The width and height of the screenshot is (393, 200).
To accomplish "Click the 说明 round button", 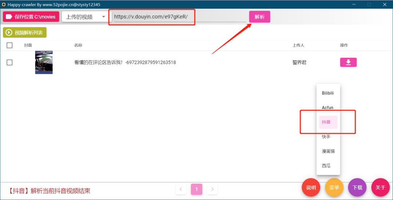I will click(311, 188).
